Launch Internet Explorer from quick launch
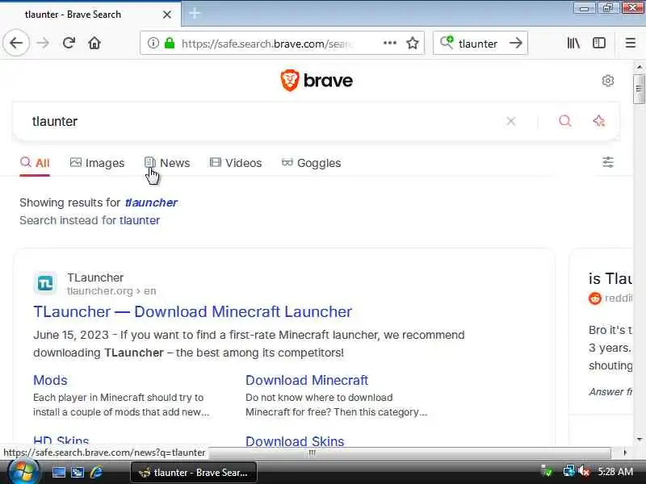The width and height of the screenshot is (646, 484). [96, 472]
